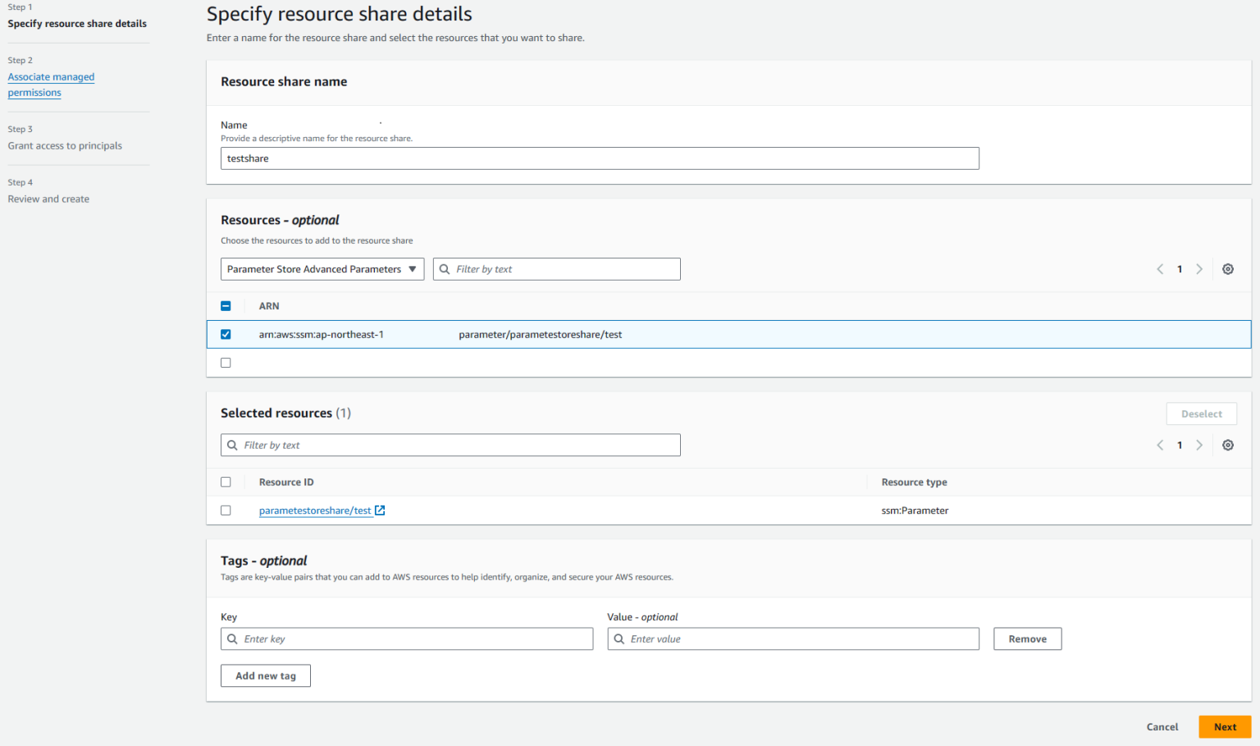
Task: Click previous page arrow in Selected resources
Action: pos(1160,445)
